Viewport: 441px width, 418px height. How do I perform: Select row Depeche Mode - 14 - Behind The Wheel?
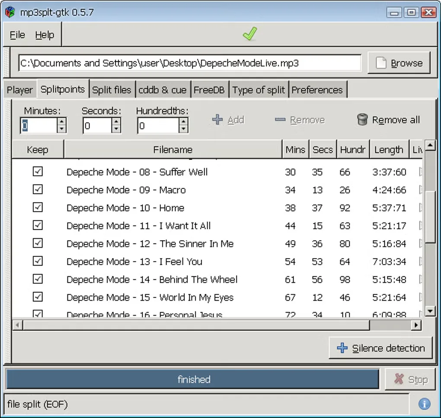click(x=217, y=279)
